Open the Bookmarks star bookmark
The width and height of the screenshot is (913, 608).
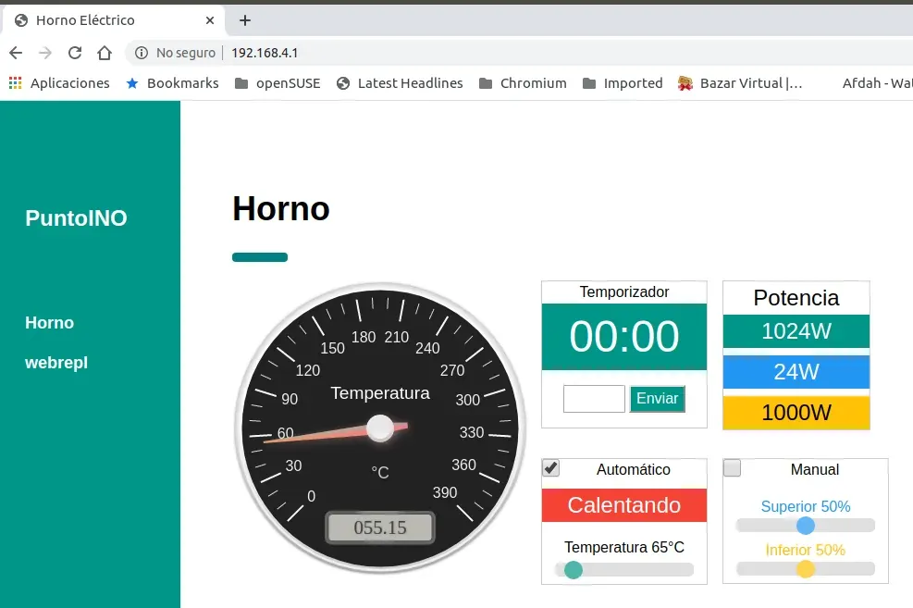coord(172,83)
